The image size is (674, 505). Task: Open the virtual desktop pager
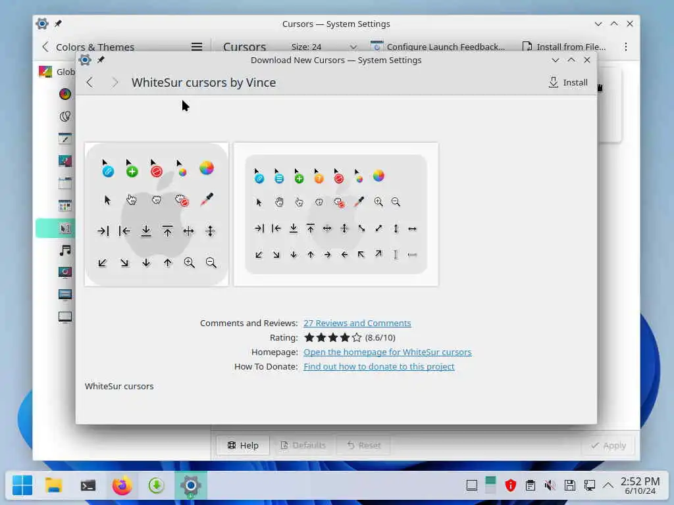(490, 485)
